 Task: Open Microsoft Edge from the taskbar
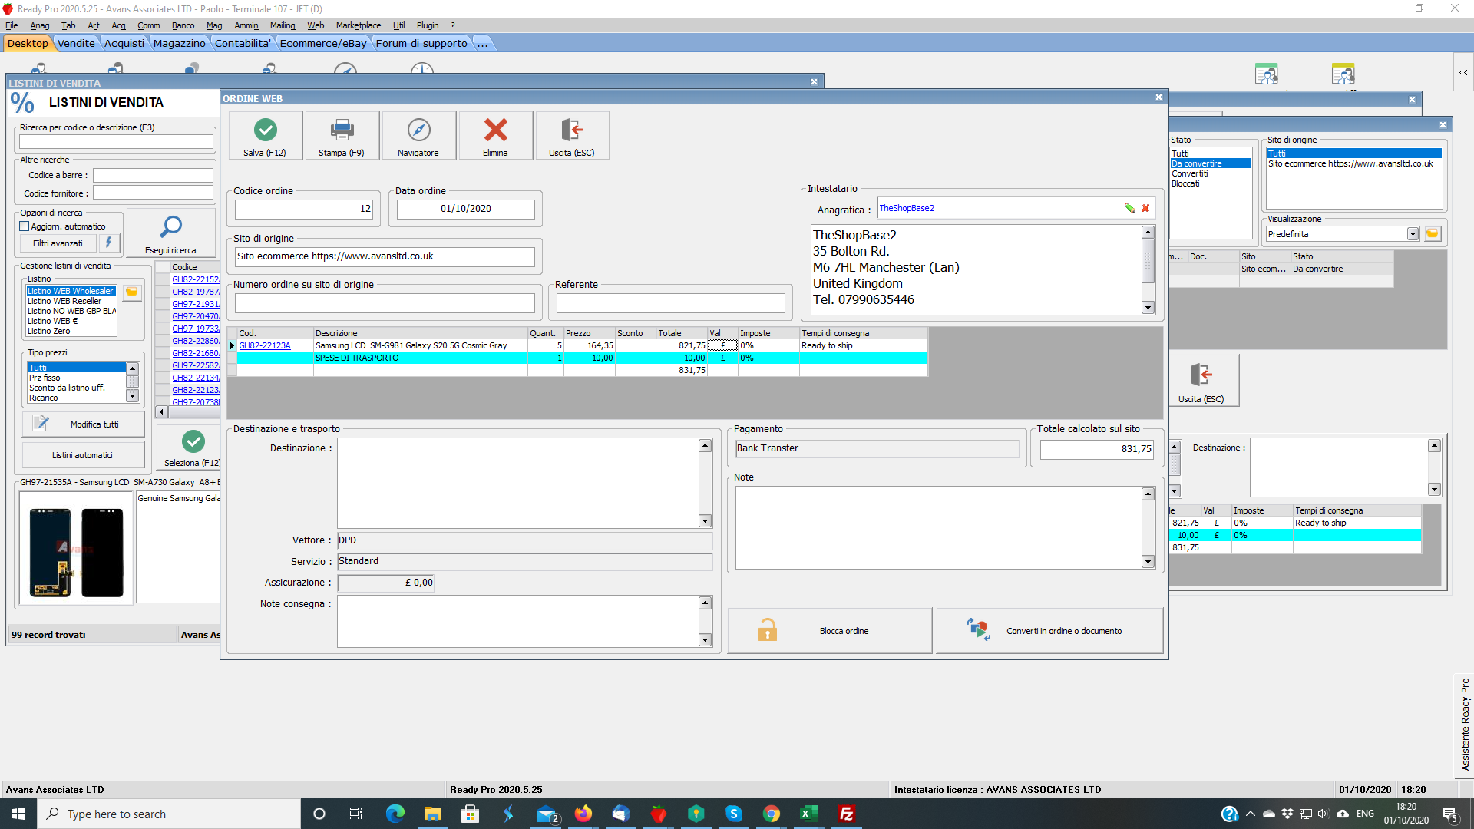click(395, 814)
